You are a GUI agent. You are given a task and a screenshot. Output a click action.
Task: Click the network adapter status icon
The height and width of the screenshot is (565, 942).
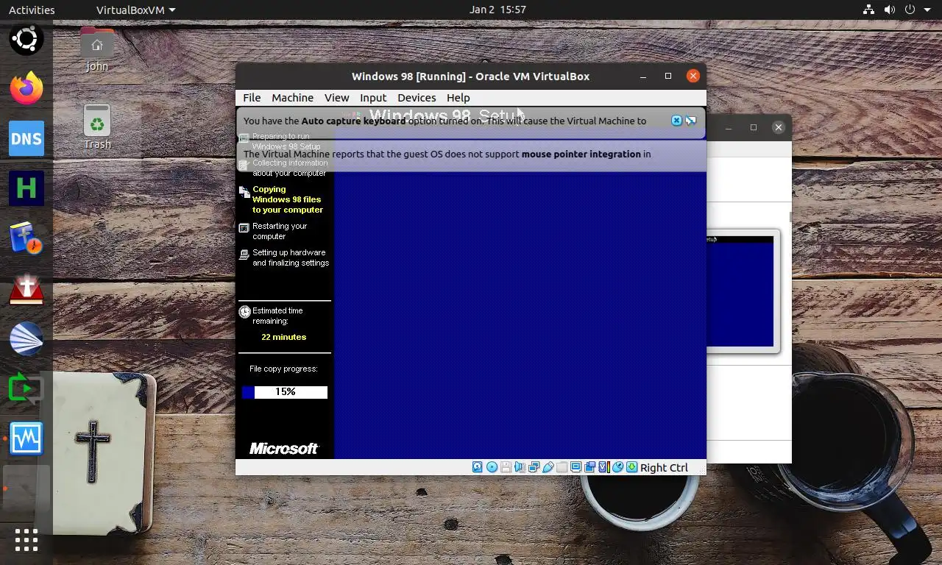tap(534, 467)
